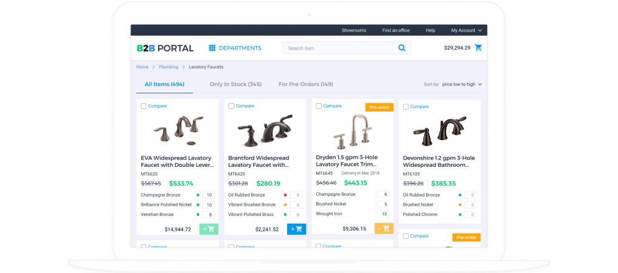This screenshot has height=273, width=618.
Task: Click green stock dot beside Polished Chrome
Action: click(x=460, y=215)
